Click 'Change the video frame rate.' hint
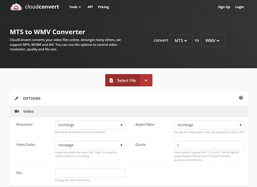The image size is (257, 187). click(73, 180)
